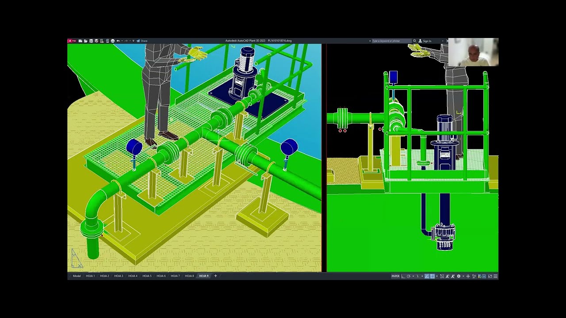Toggle isometric drafting status icon
The height and width of the screenshot is (318, 566).
(417, 276)
